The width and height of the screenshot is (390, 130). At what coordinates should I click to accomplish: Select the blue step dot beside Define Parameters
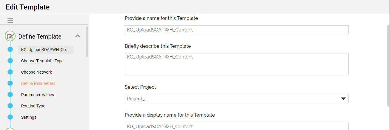(10, 83)
